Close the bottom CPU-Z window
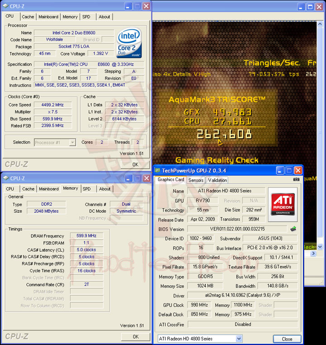 coord(147,178)
